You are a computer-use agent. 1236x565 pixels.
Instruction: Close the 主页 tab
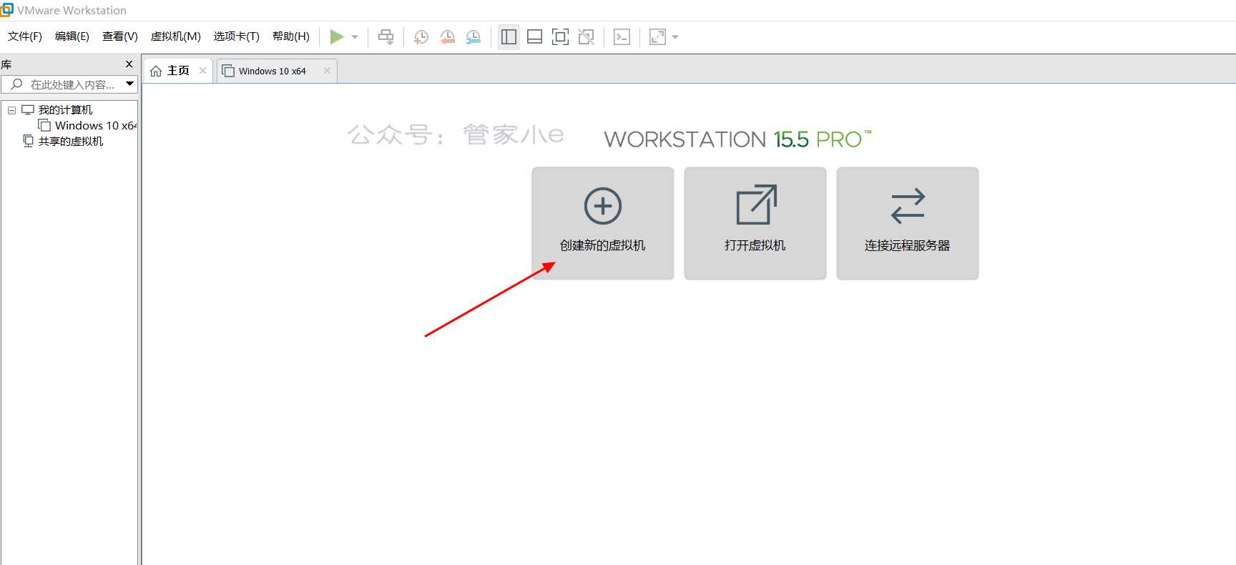click(x=202, y=70)
